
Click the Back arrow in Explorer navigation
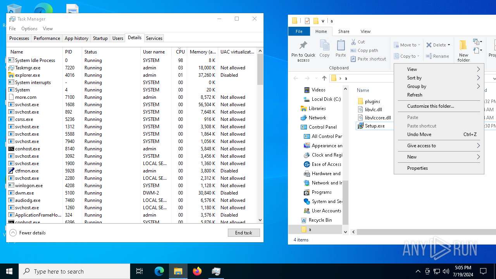(296, 78)
